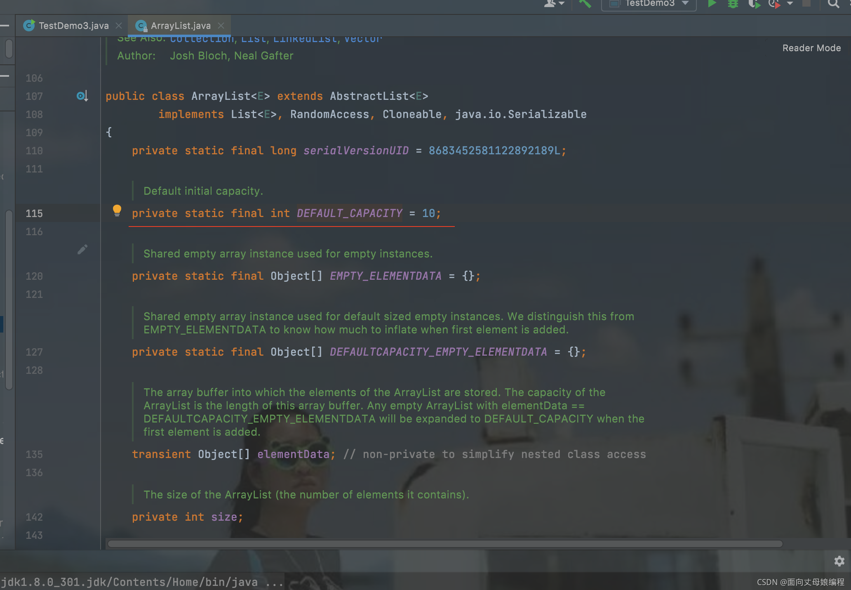The height and width of the screenshot is (590, 851).
Task: Switch to the TestDemo3.java tab
Action: click(x=73, y=26)
